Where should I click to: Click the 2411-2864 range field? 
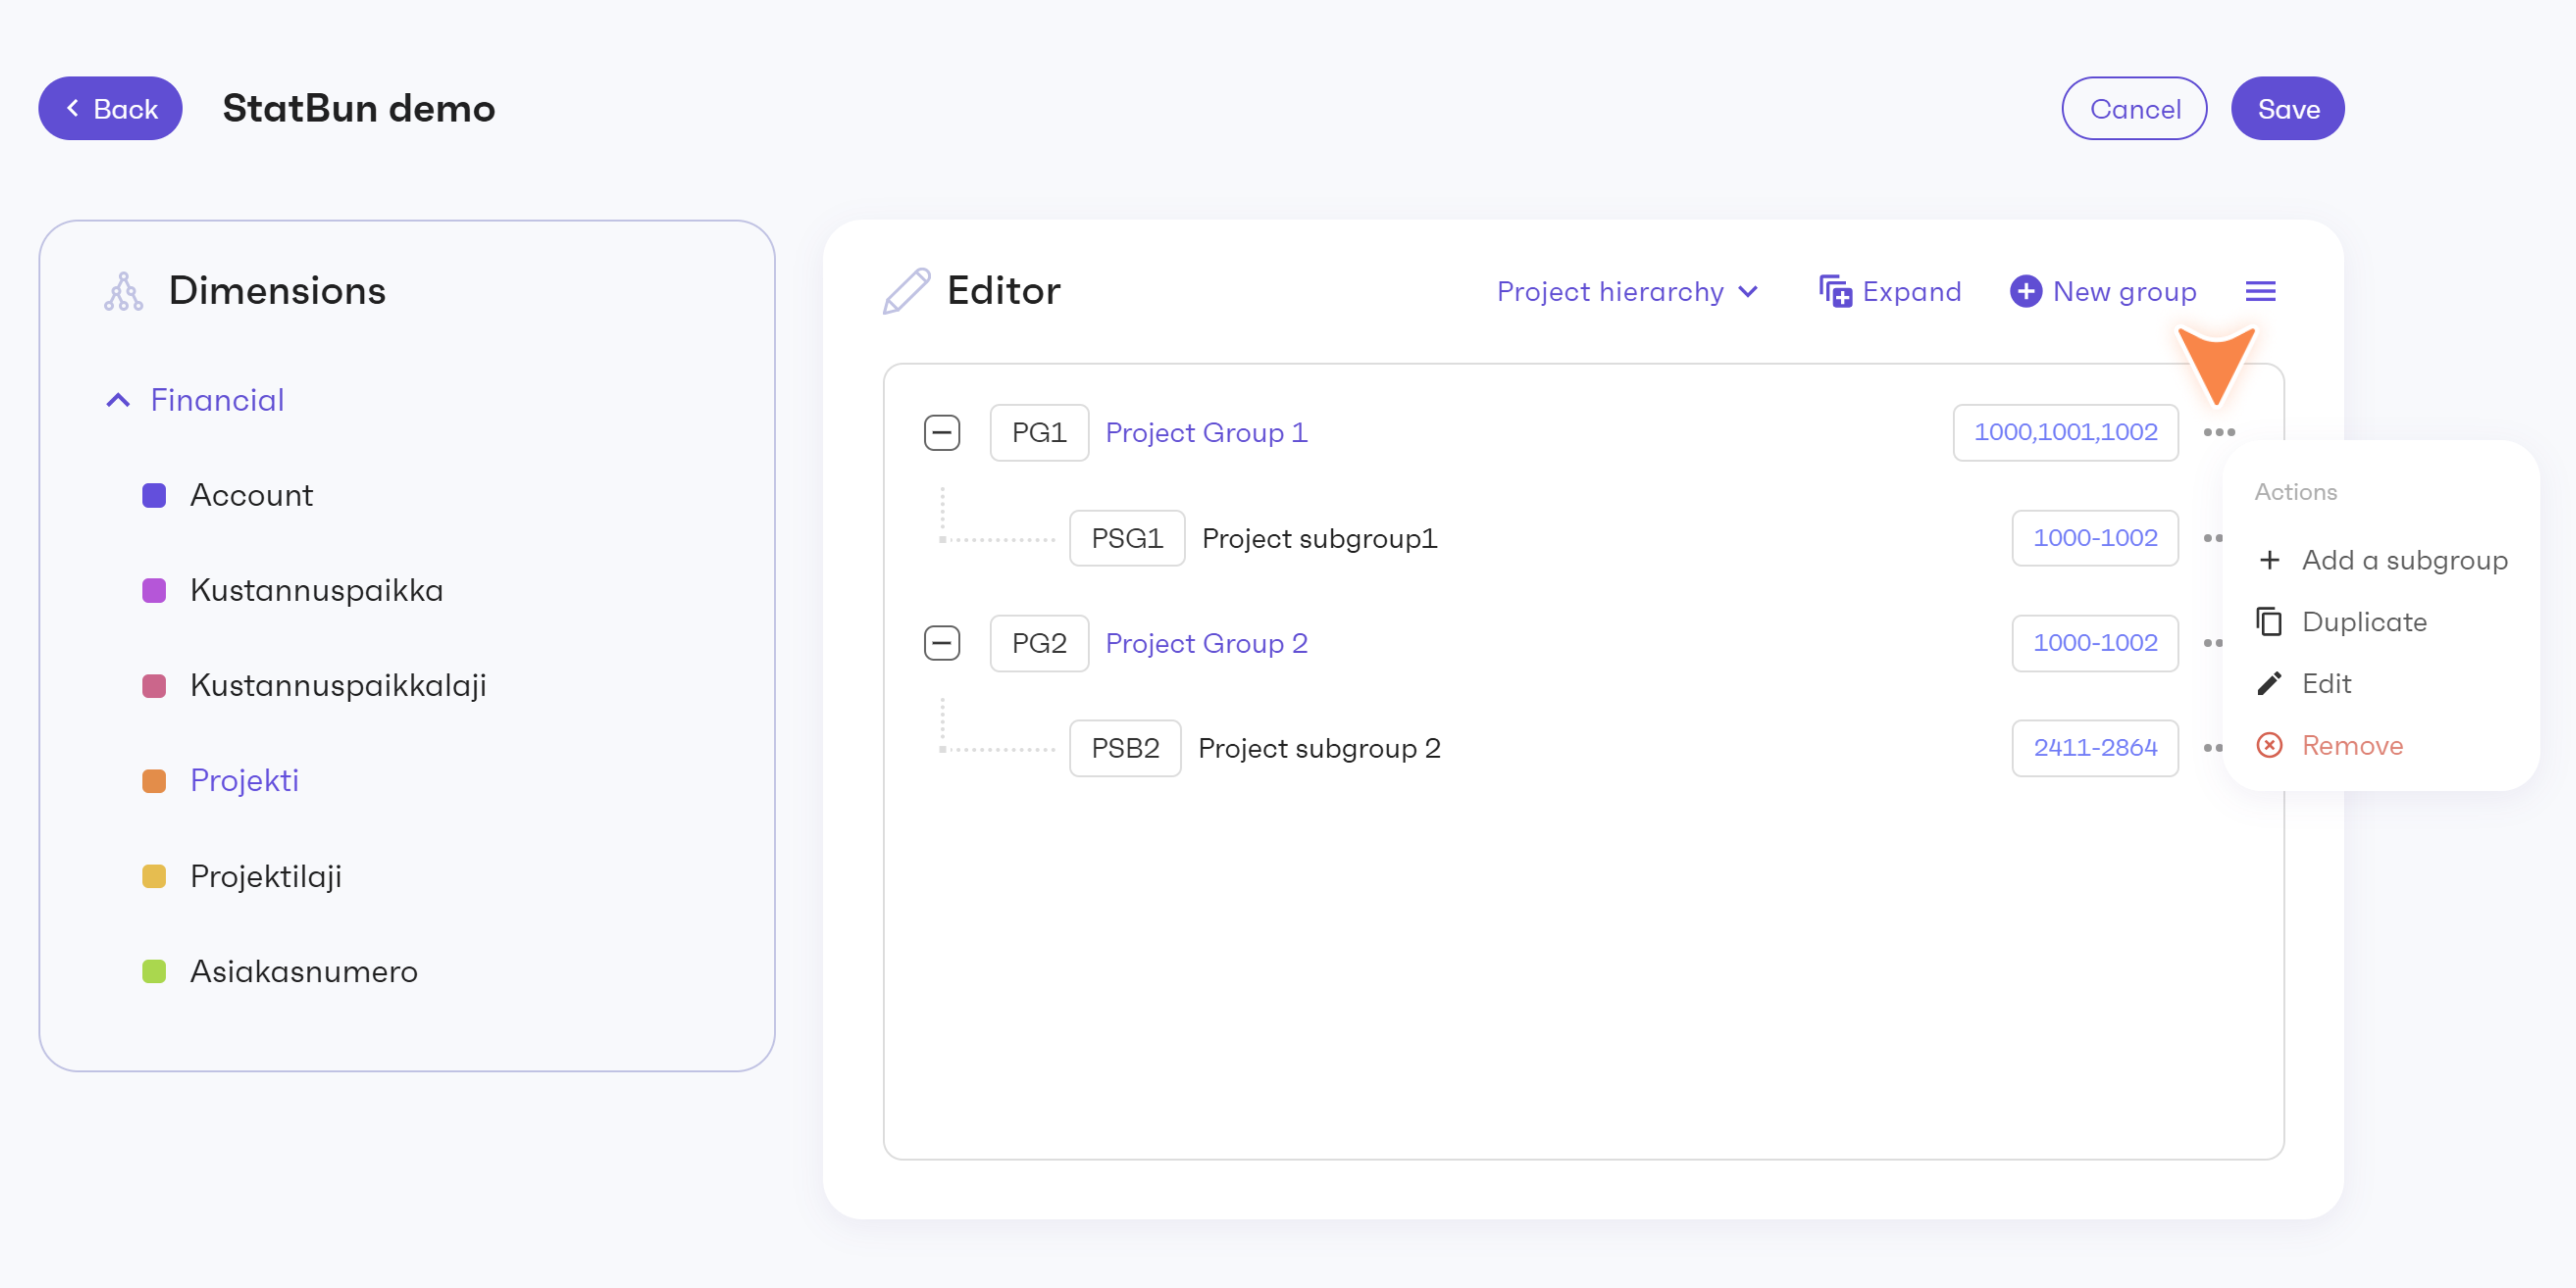click(x=2095, y=748)
